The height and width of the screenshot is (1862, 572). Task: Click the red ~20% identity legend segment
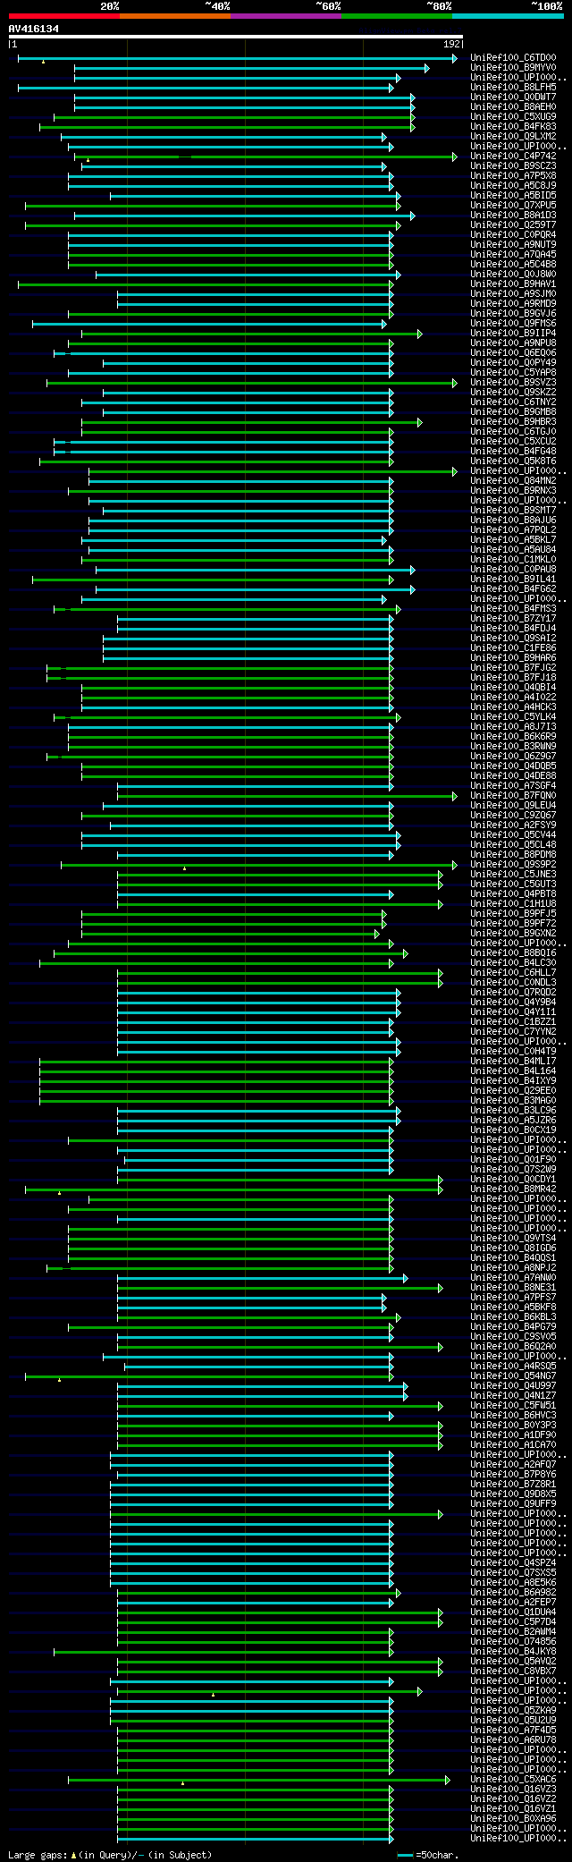click(64, 16)
